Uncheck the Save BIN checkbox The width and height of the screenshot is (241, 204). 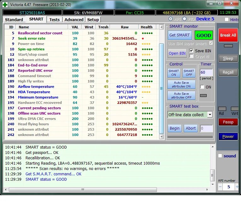(191, 51)
